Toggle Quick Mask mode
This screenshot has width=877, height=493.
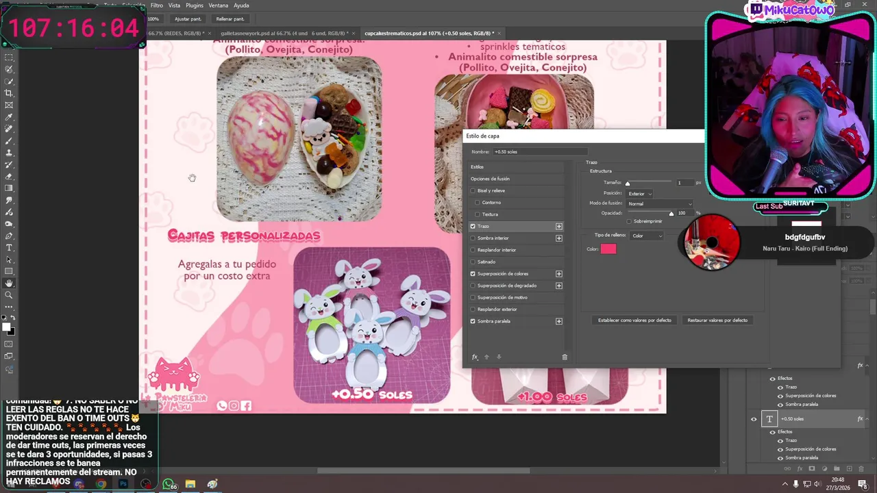(9, 344)
